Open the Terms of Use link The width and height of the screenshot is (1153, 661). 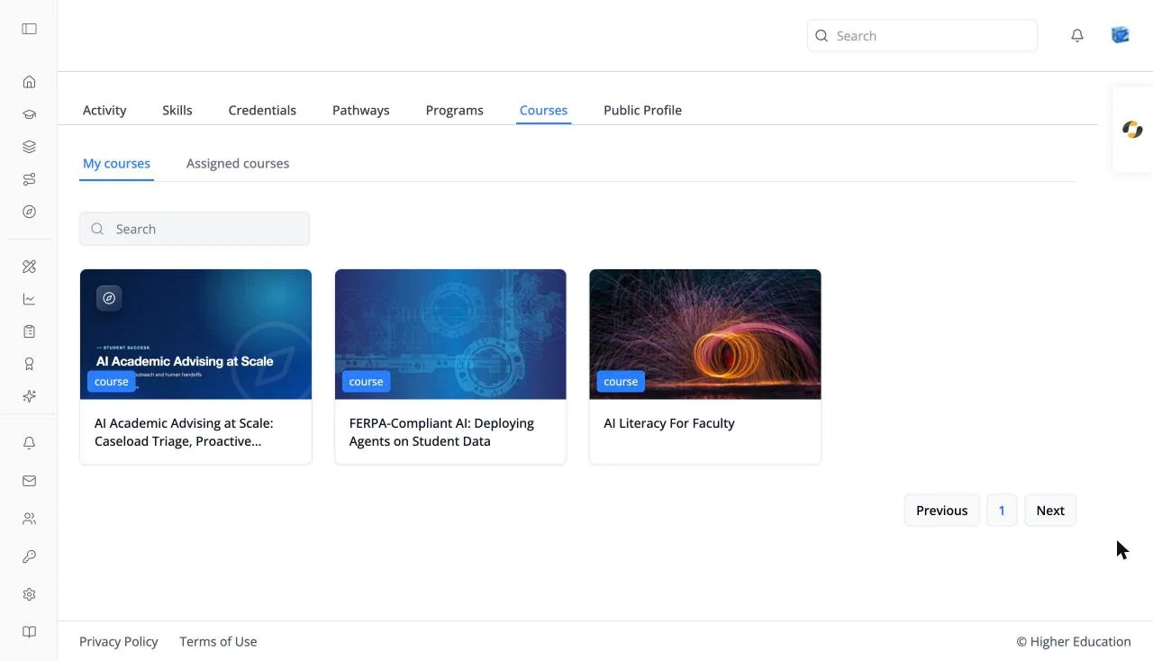(x=218, y=641)
